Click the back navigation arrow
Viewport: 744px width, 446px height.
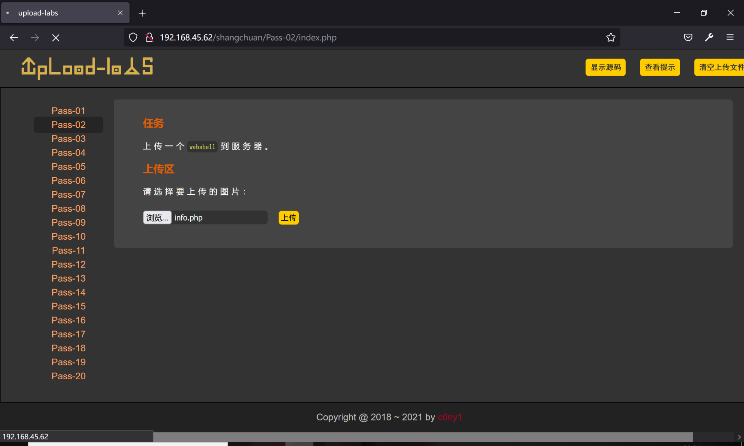click(x=14, y=38)
